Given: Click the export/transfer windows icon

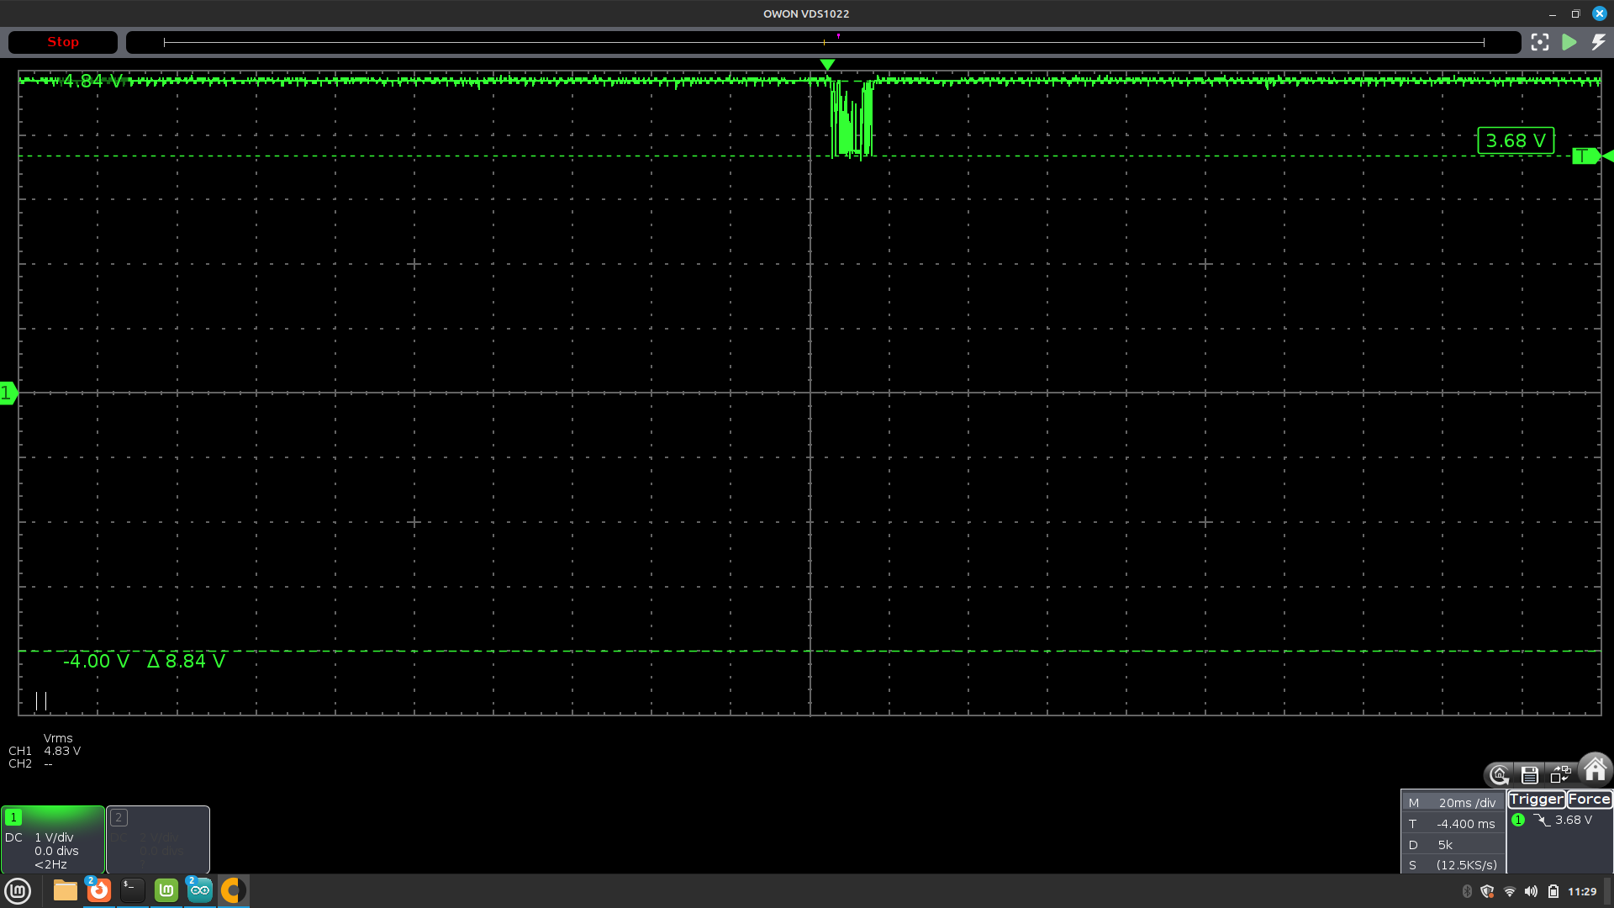Looking at the screenshot, I should tap(1561, 774).
